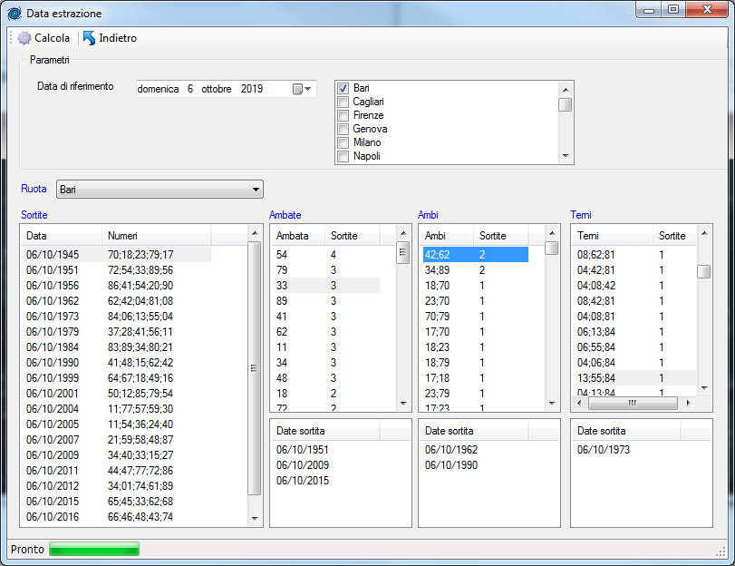Screen dimensions: 735x566
Task: Click date 06/10/2009 under Ambate dates
Action: coord(303,465)
